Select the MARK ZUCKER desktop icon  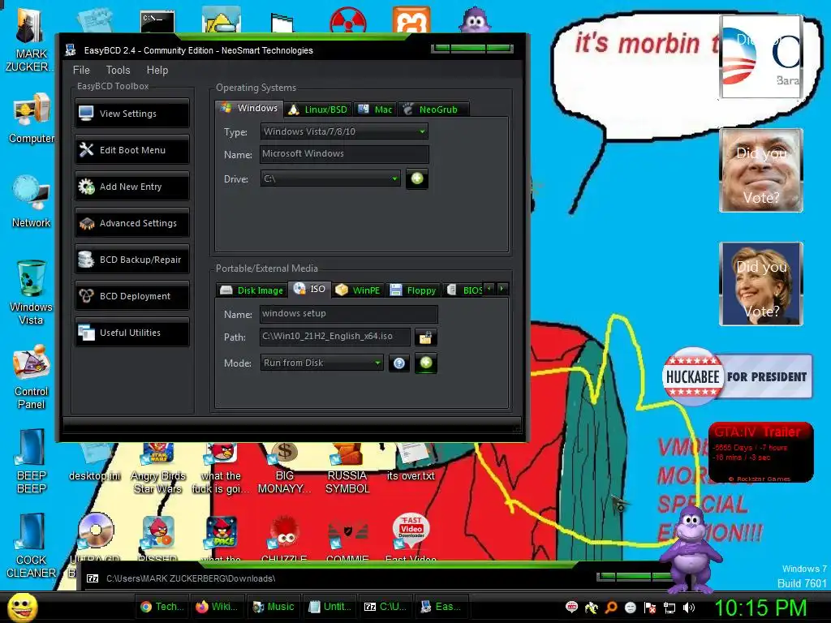coord(30,41)
